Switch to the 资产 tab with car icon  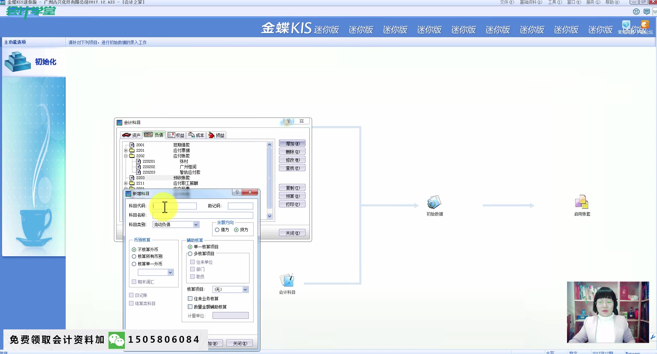(x=131, y=135)
